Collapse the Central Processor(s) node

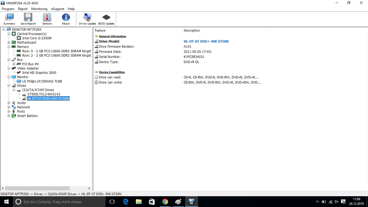(x=9, y=34)
